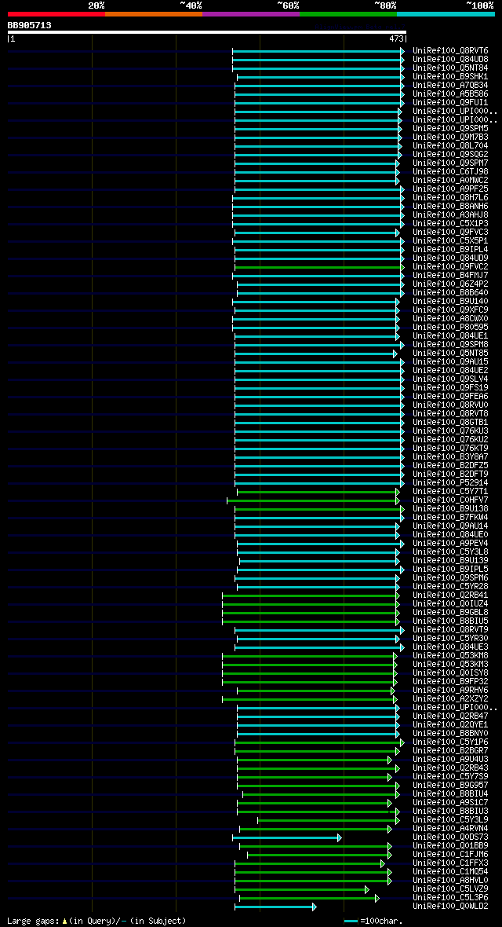This screenshot has width=502, height=927.
Task: Select the short green bar for C5Y3L9
Action: (x=329, y=820)
